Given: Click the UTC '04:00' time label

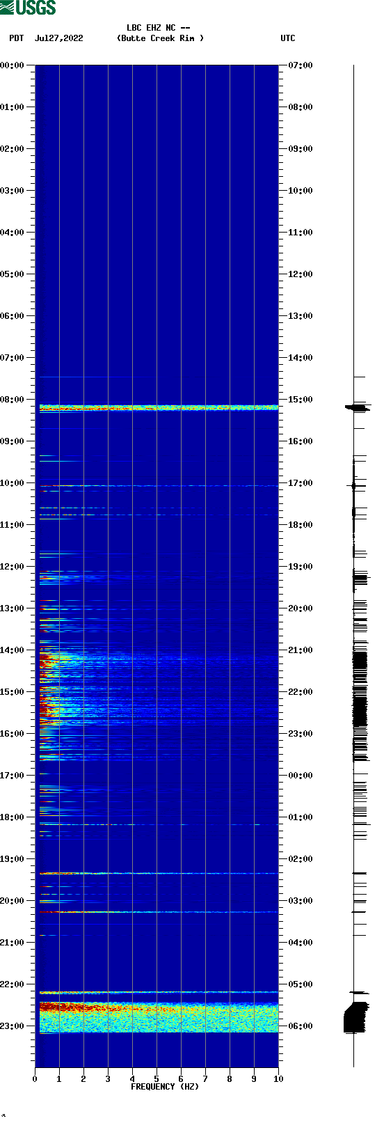Looking at the screenshot, I should click(301, 943).
